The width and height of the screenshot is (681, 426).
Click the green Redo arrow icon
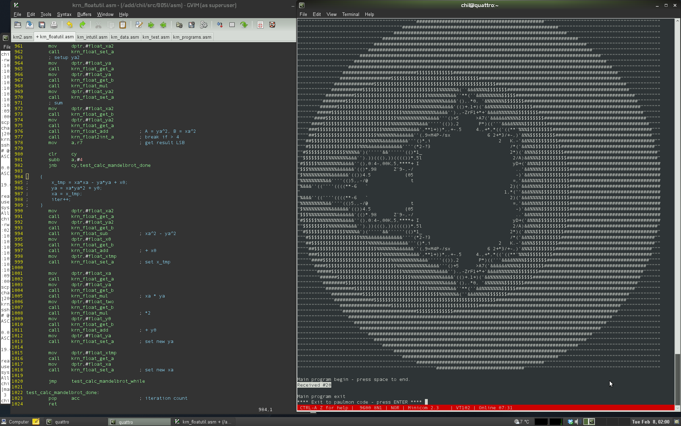tap(82, 25)
